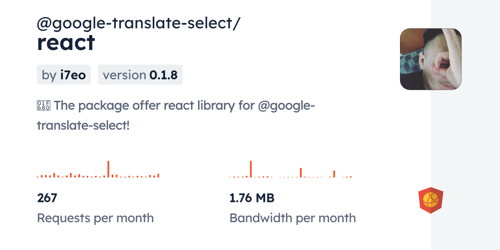Click the last bar of the requests sparkline

coord(159,175)
